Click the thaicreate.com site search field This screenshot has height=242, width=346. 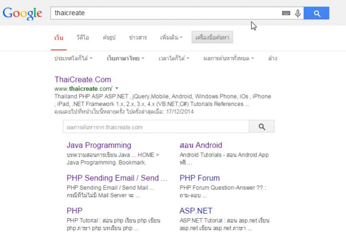156,127
